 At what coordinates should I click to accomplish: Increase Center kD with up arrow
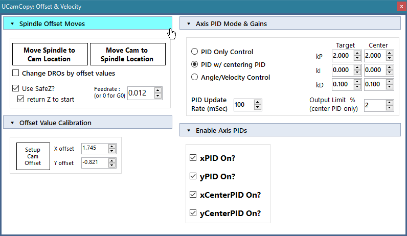point(389,82)
